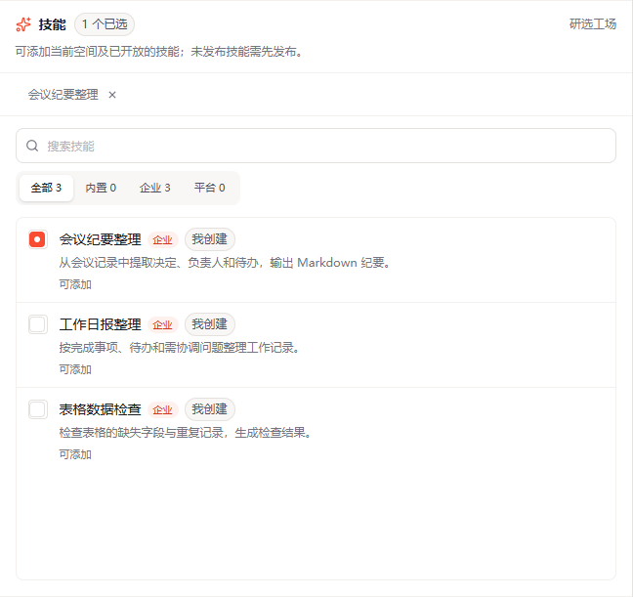Viewport: 633px width, 597px height.
Task: Click the 技能 panel heading
Action: pyautogui.click(x=52, y=24)
